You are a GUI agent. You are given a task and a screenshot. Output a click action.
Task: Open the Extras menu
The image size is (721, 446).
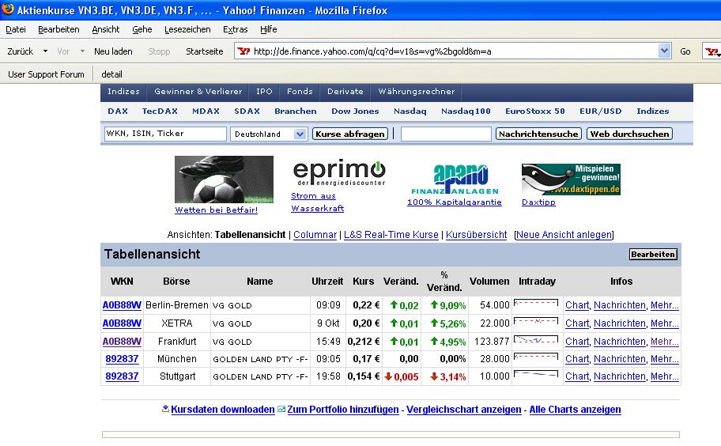(x=235, y=29)
